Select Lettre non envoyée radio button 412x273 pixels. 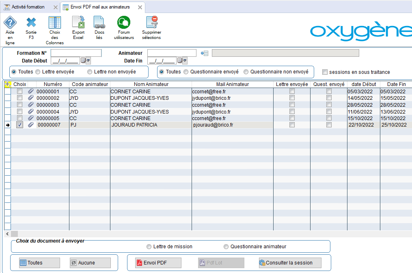click(90, 72)
